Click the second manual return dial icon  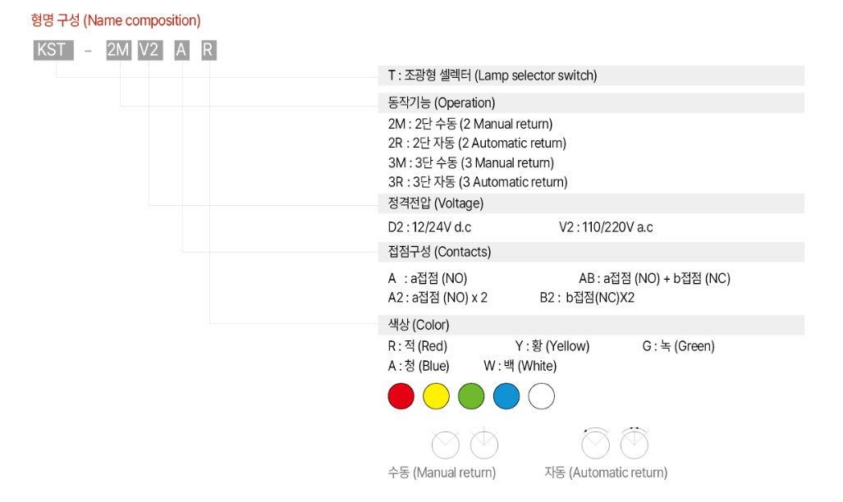click(483, 444)
